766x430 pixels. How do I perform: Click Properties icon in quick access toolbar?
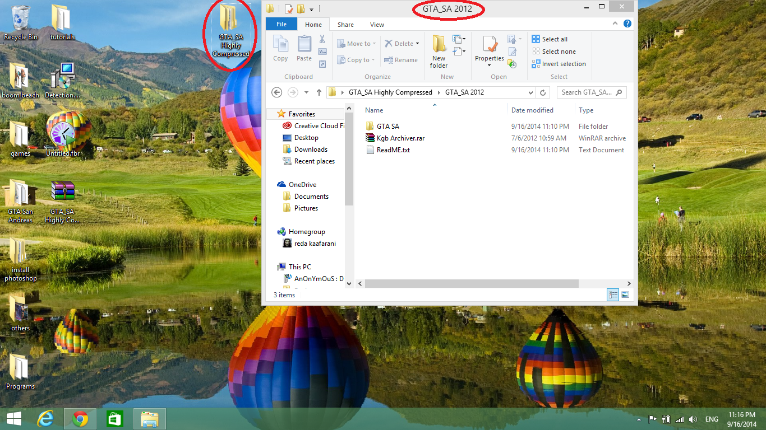[x=289, y=8]
